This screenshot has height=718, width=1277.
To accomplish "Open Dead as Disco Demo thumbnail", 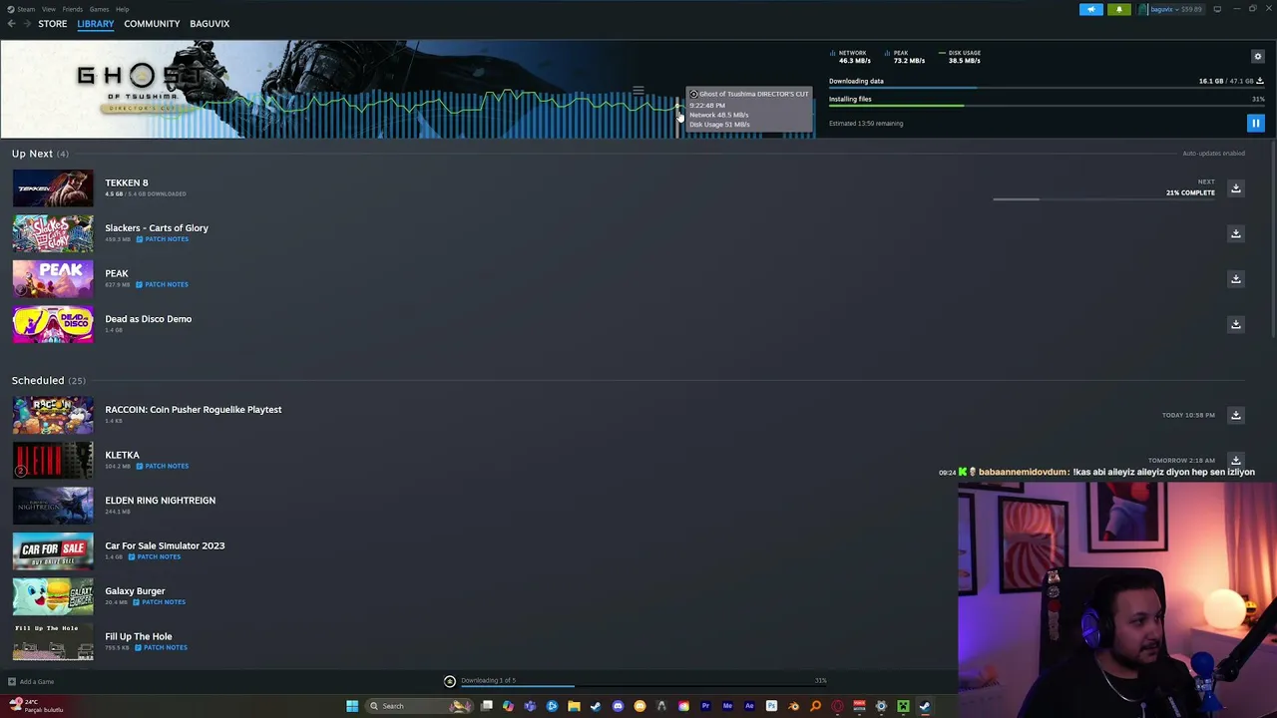I will pos(53,324).
